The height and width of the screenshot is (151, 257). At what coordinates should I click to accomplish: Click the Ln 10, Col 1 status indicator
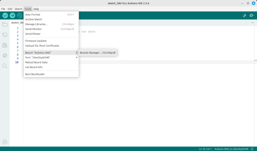tap(205, 149)
